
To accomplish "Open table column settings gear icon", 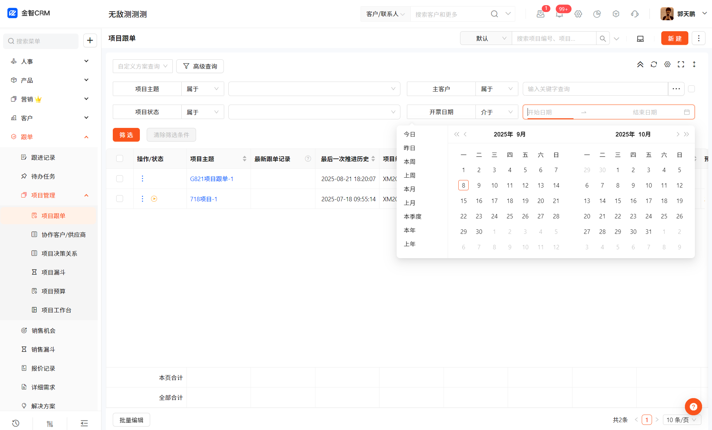I will (x=667, y=64).
